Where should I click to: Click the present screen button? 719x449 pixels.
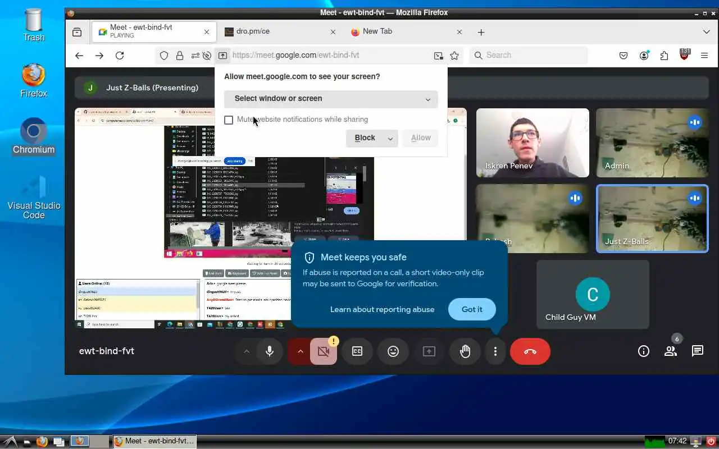[429, 351]
